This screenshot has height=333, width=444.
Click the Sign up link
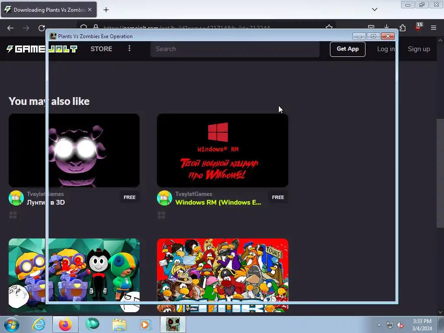[419, 49]
